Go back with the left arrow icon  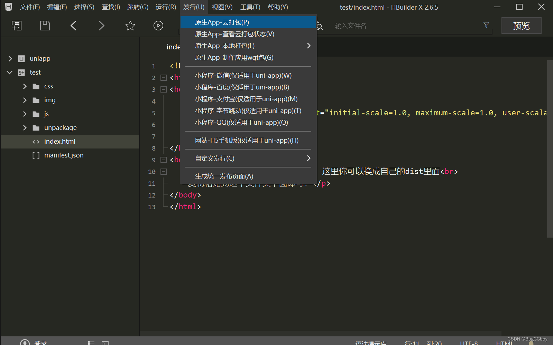(73, 26)
